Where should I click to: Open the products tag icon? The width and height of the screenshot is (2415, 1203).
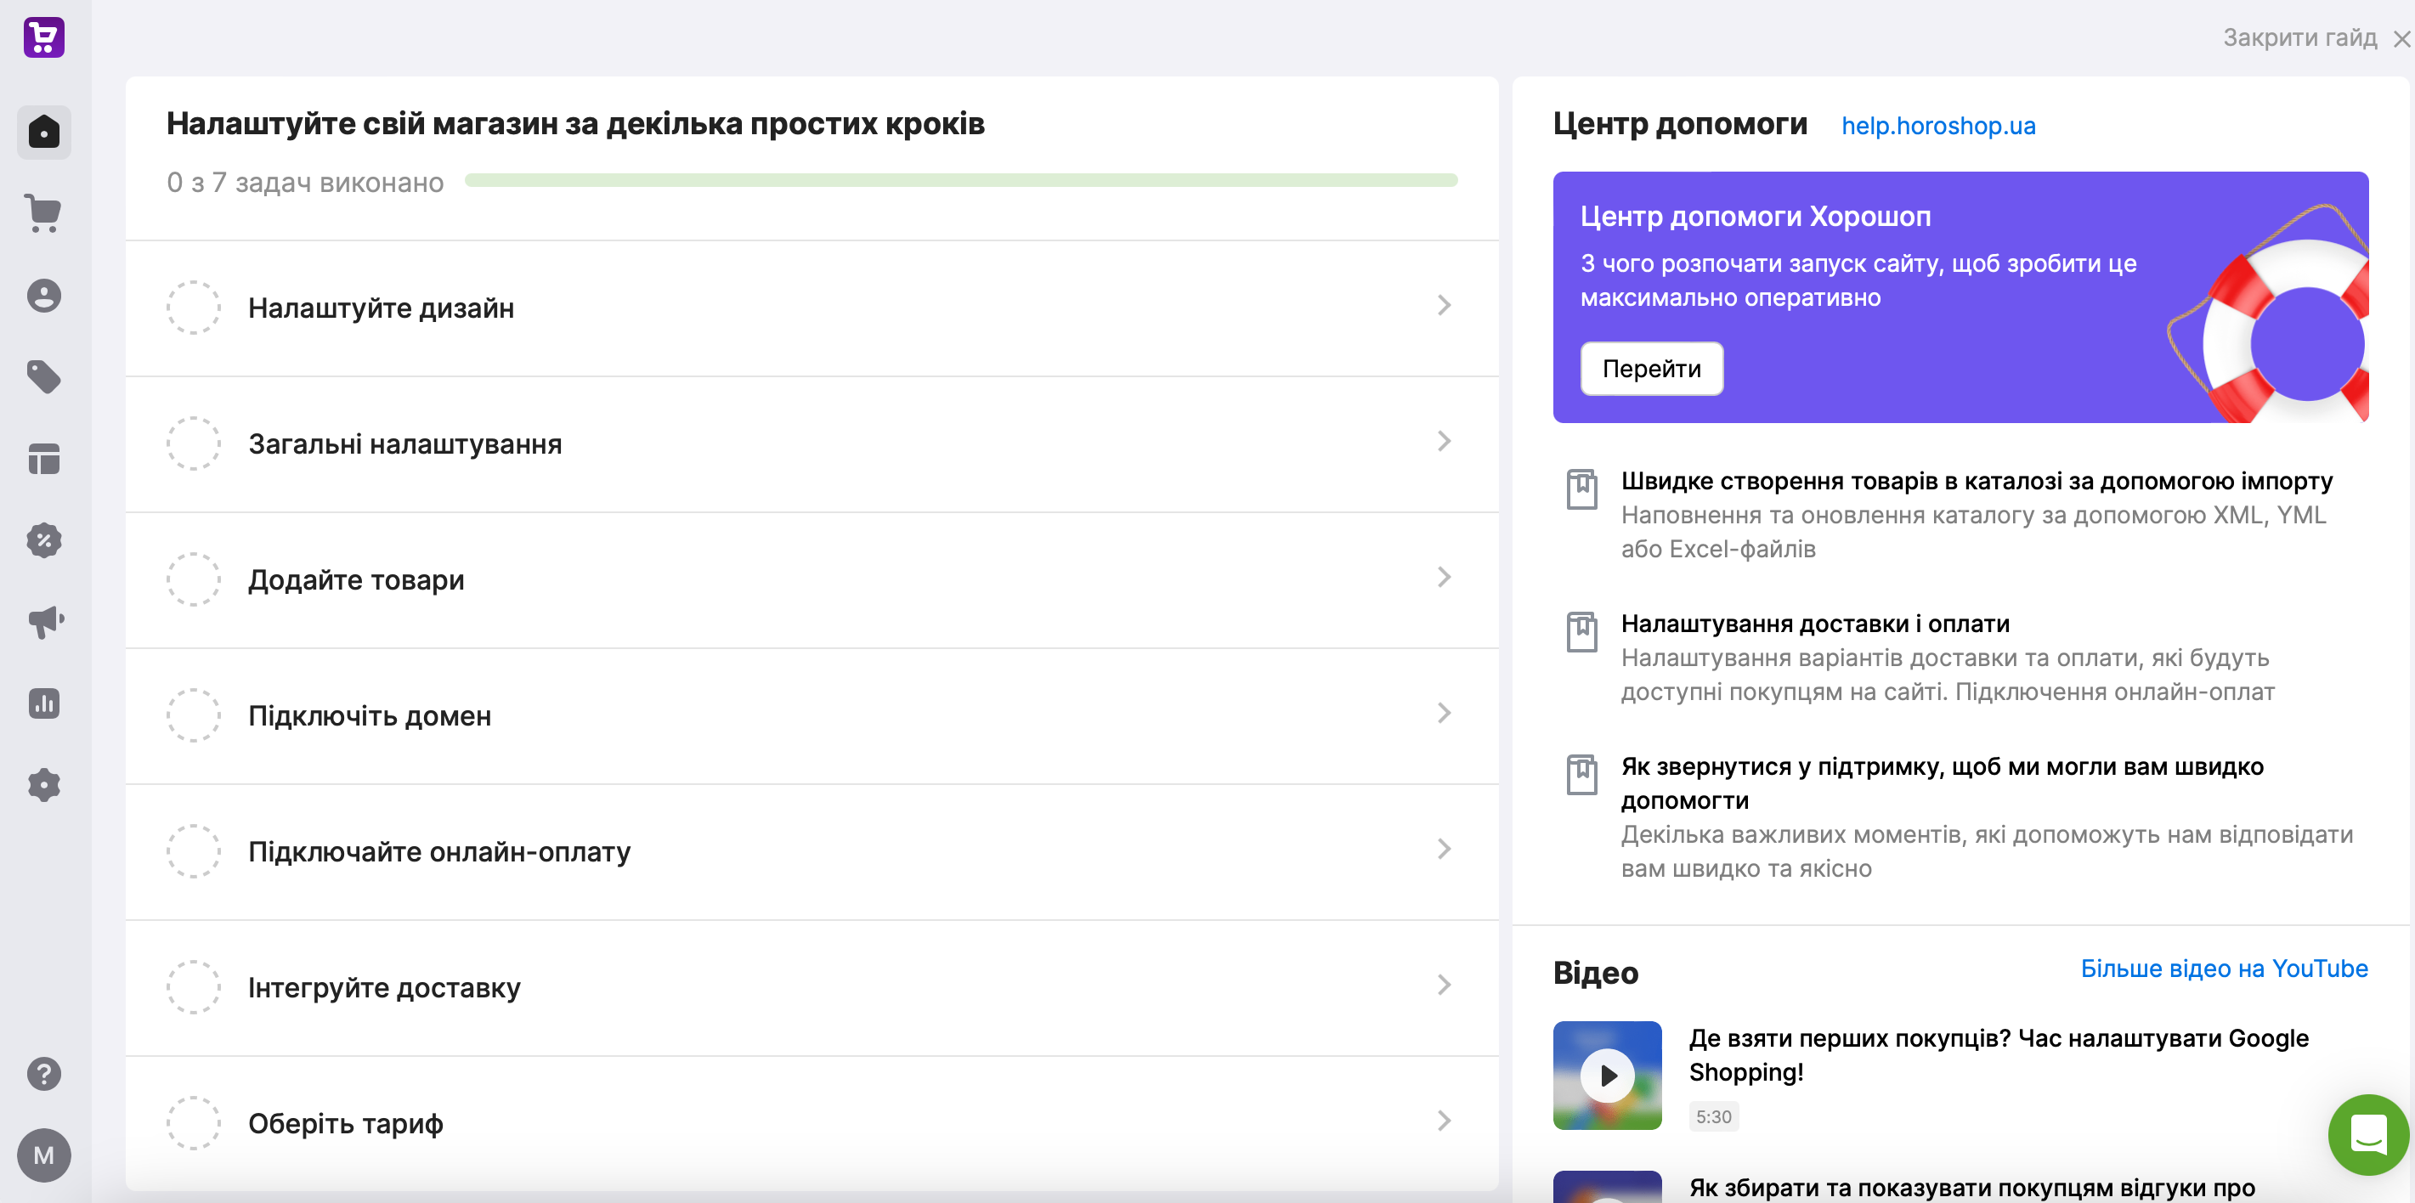pyautogui.click(x=44, y=377)
